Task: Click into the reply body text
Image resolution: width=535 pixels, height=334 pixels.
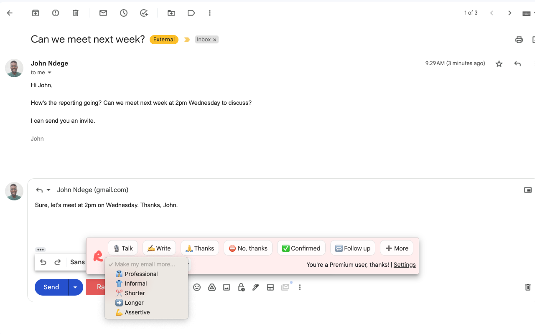Action: tap(106, 205)
